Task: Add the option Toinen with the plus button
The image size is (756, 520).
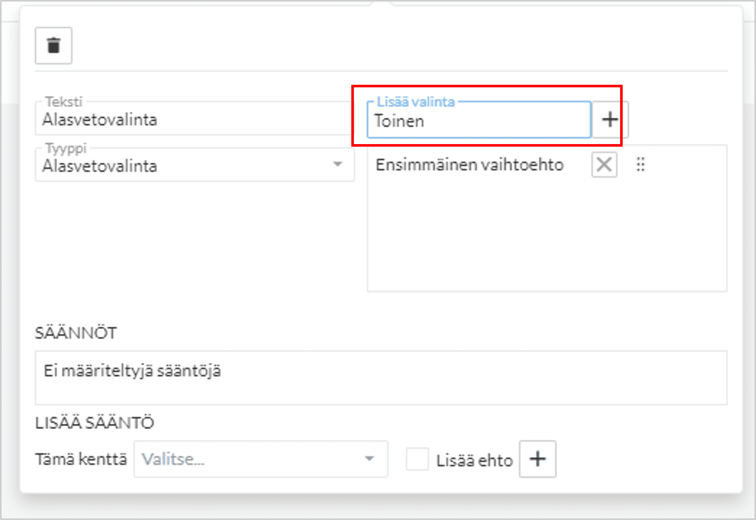Action: [x=609, y=120]
